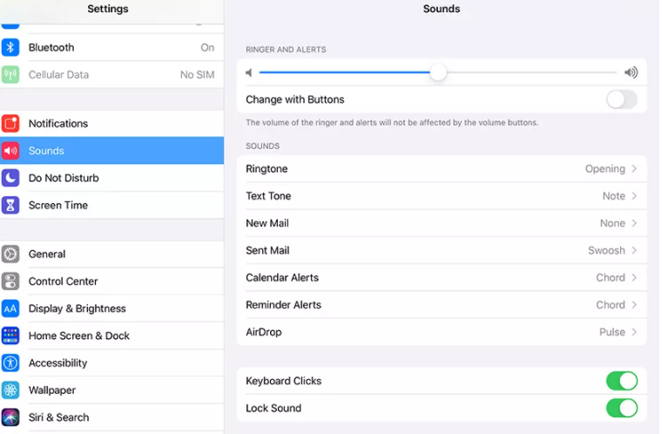Open AirDrop sound chevron

click(x=634, y=332)
